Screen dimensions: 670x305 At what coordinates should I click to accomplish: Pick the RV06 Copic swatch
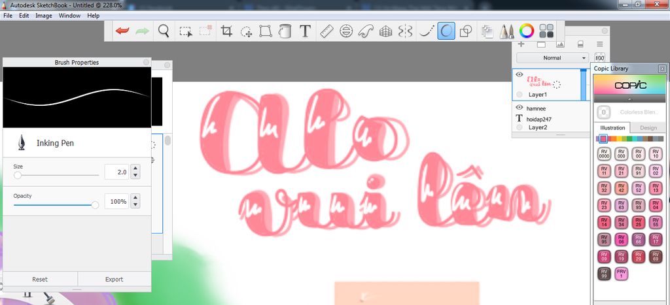(622, 239)
